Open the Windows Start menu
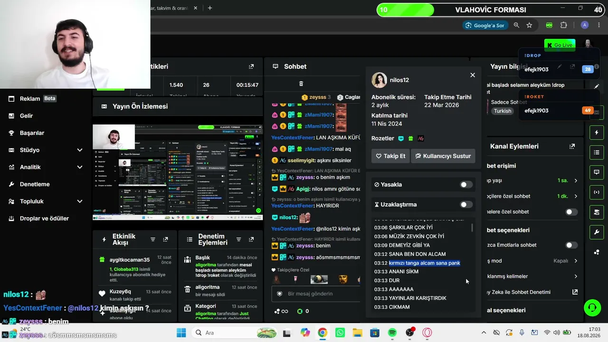Image resolution: width=608 pixels, height=342 pixels. point(181,332)
